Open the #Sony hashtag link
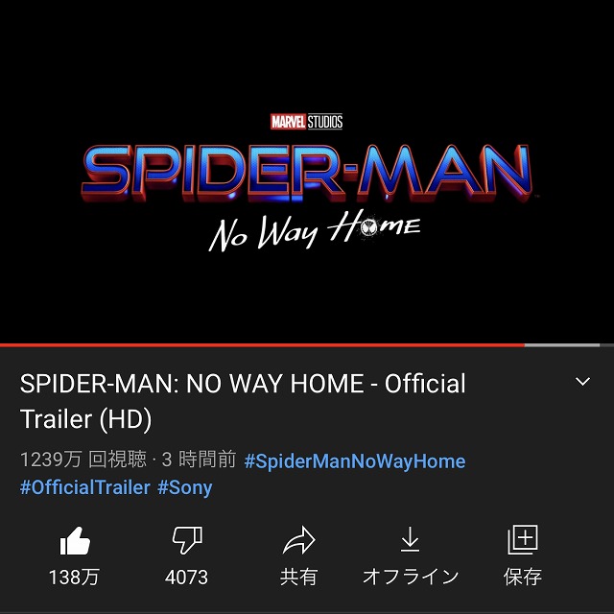This screenshot has width=614, height=614. point(185,487)
